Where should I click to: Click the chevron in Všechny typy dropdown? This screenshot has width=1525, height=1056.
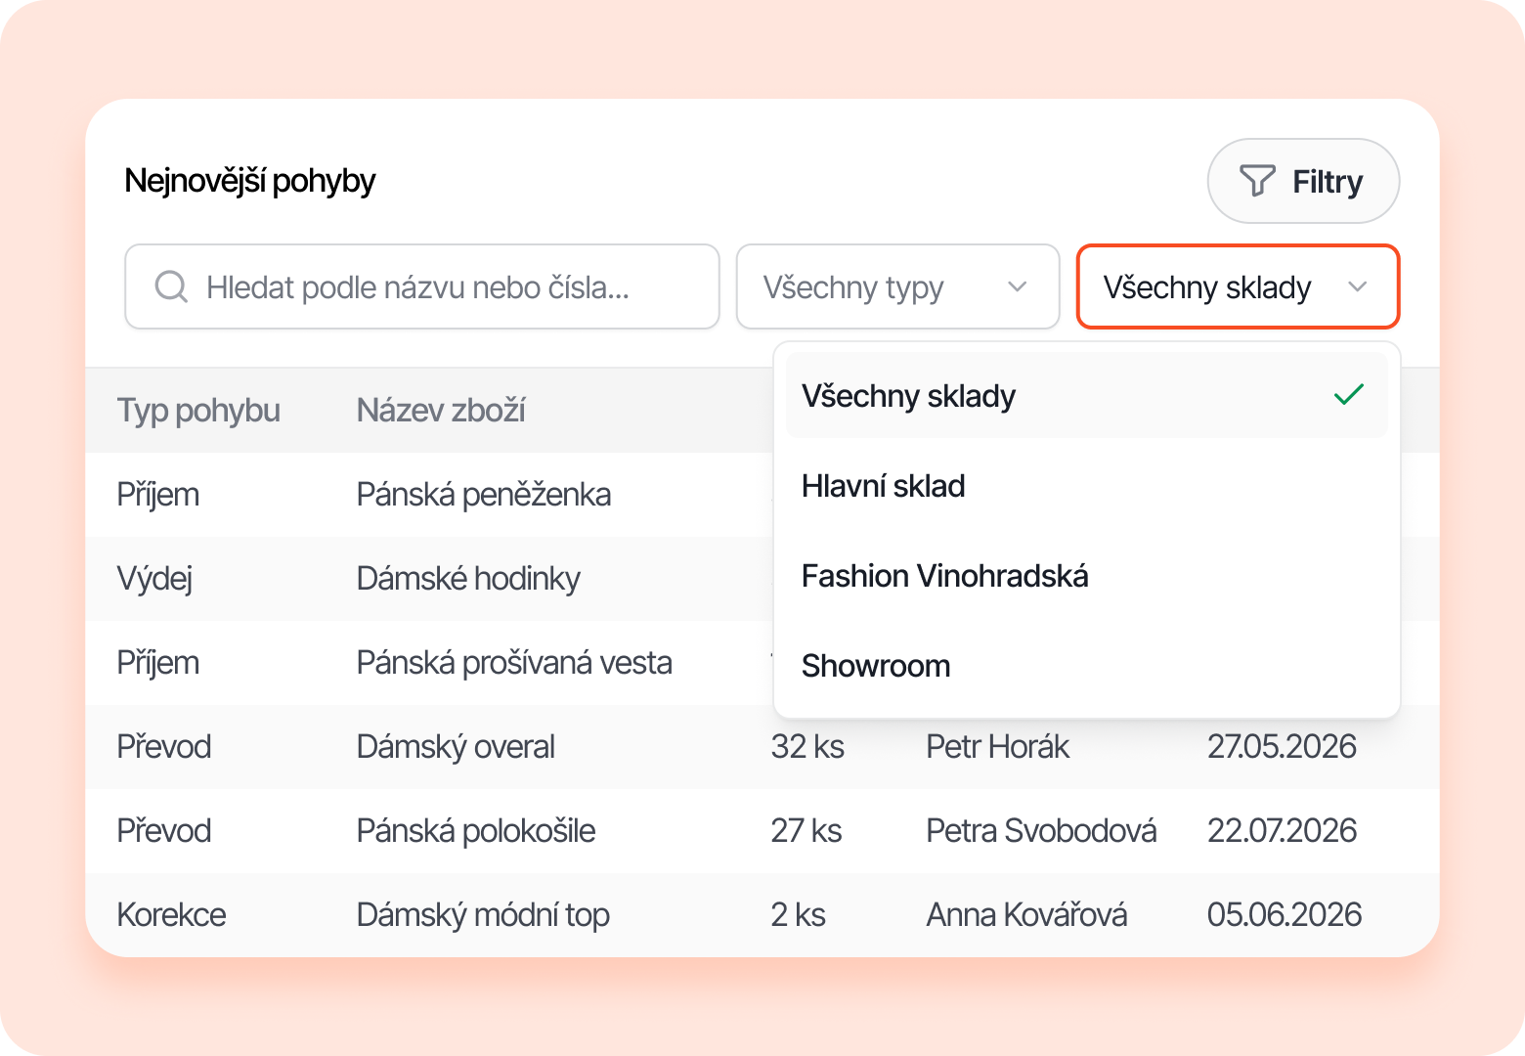tap(1017, 286)
